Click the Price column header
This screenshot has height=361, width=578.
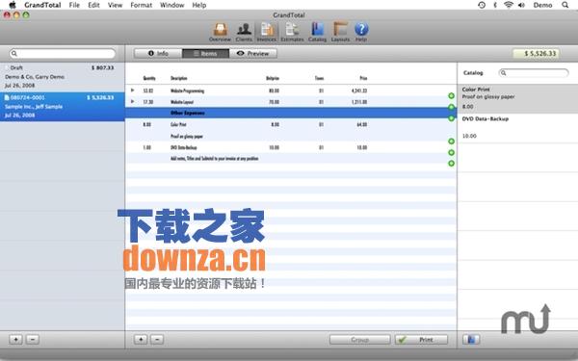[x=363, y=78]
